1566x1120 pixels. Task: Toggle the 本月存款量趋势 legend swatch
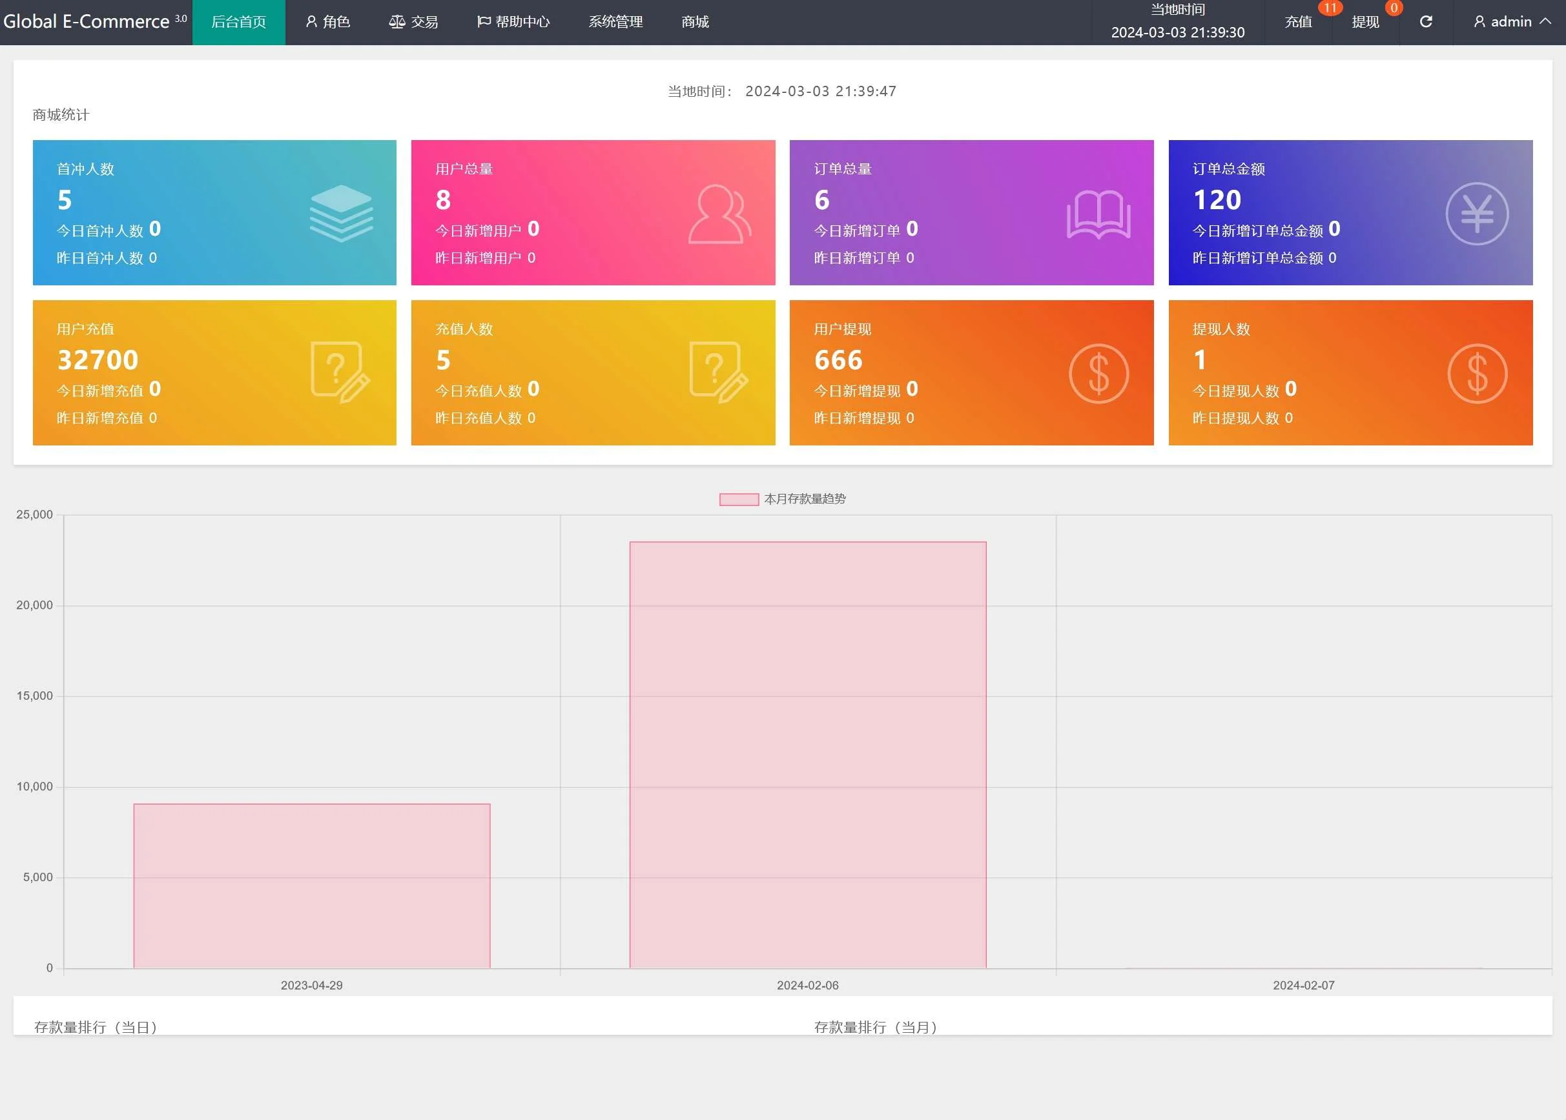pyautogui.click(x=739, y=499)
